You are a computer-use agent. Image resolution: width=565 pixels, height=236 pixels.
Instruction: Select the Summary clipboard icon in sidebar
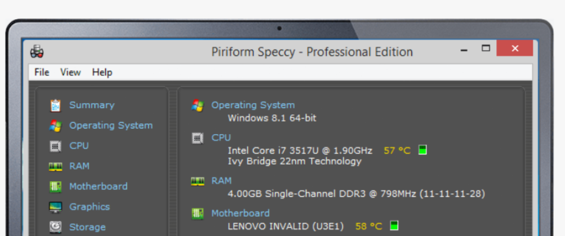(x=55, y=105)
